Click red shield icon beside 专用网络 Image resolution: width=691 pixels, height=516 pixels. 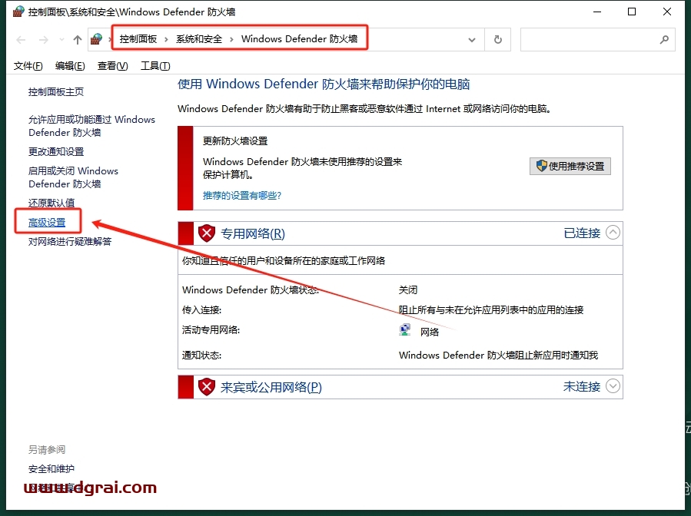206,233
